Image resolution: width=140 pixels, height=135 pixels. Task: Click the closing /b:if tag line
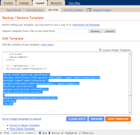coord(8,104)
